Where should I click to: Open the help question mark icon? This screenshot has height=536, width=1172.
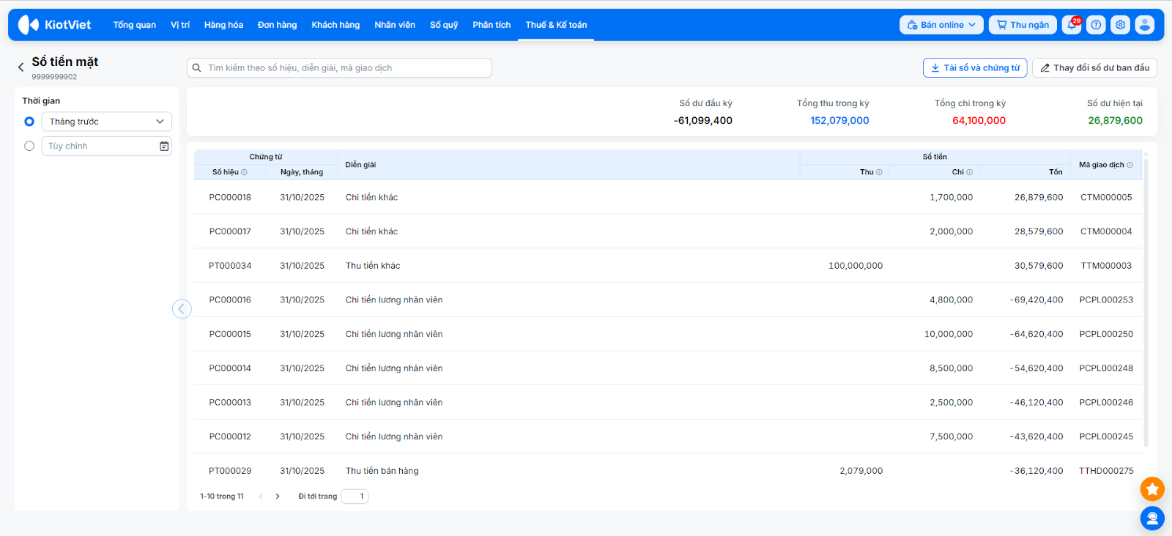pos(1096,25)
